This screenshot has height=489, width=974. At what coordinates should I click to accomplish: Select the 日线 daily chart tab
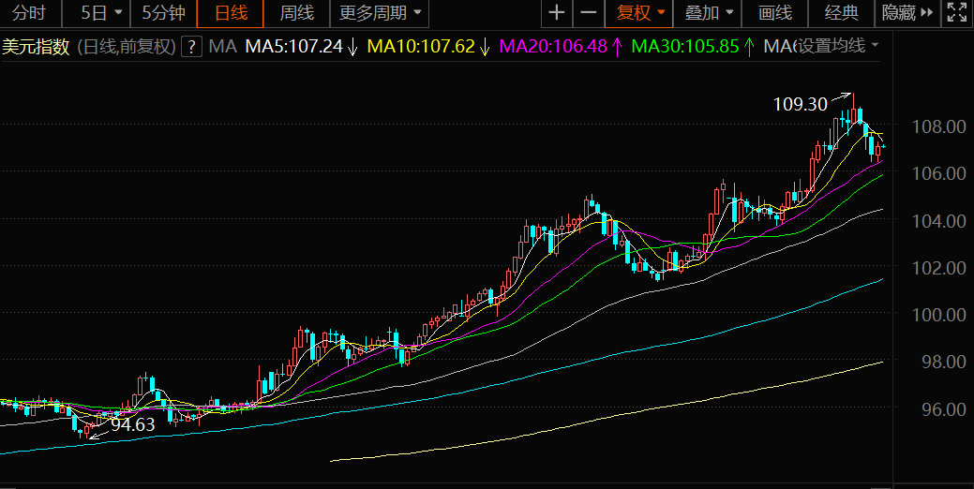click(x=231, y=13)
